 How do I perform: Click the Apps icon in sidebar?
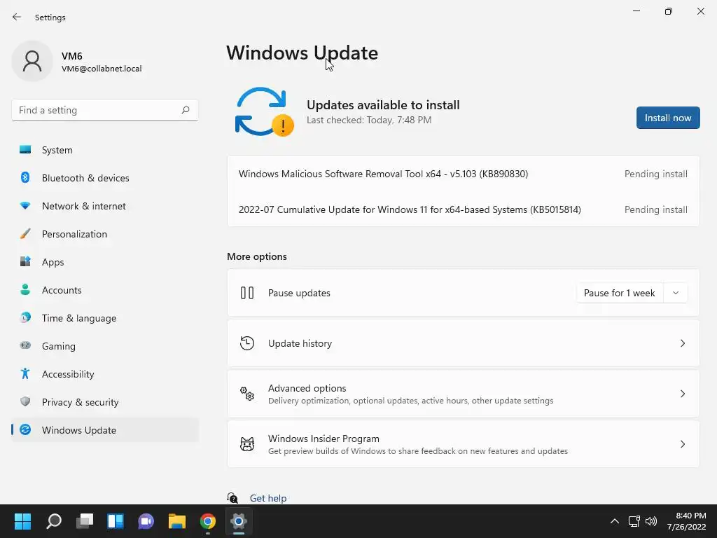click(25, 262)
